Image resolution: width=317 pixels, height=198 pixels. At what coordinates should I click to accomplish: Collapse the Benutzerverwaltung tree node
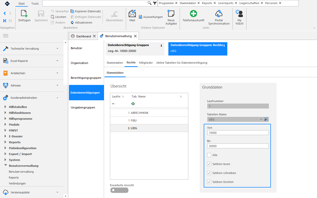6,166
